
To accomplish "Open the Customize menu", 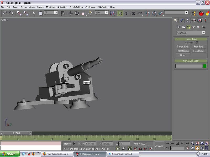I will [x=90, y=7].
